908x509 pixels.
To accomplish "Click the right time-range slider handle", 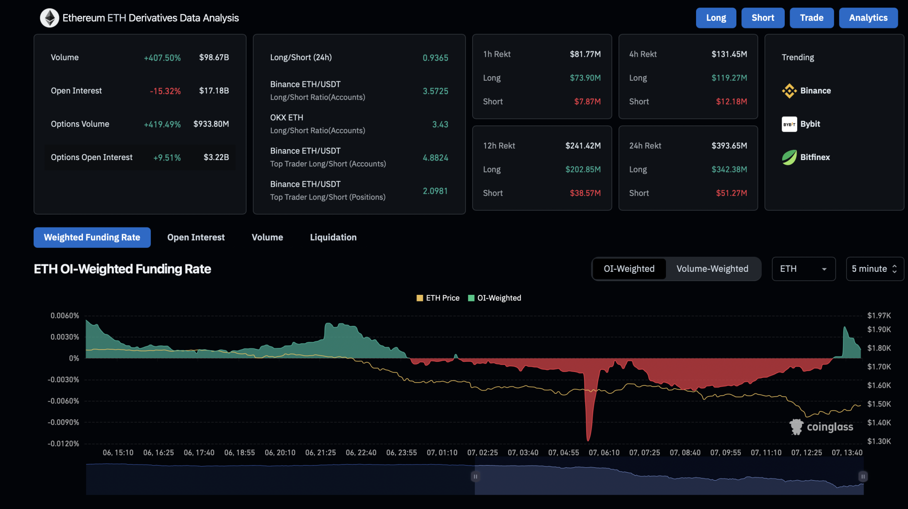I will tap(863, 477).
